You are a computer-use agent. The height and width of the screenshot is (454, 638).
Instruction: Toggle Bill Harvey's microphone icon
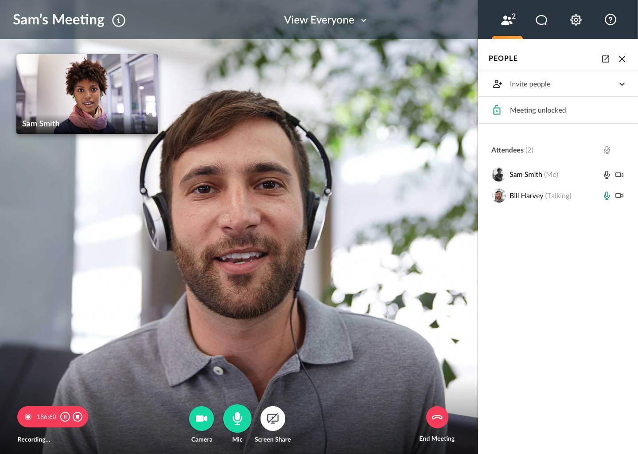coord(607,196)
